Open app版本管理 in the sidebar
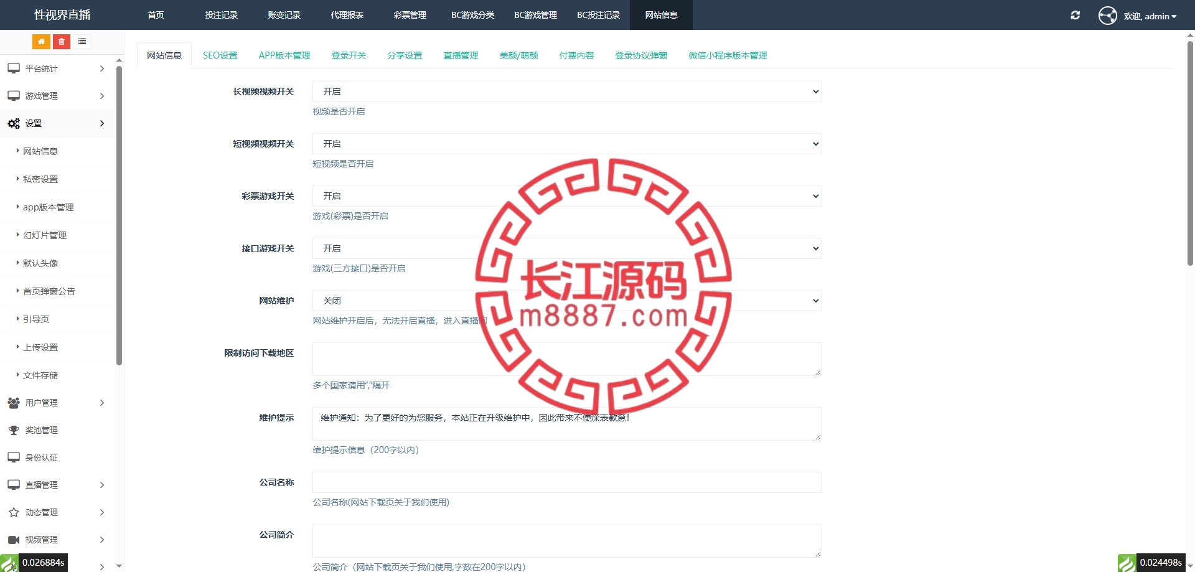Viewport: 1195px width, 572px height. [48, 207]
